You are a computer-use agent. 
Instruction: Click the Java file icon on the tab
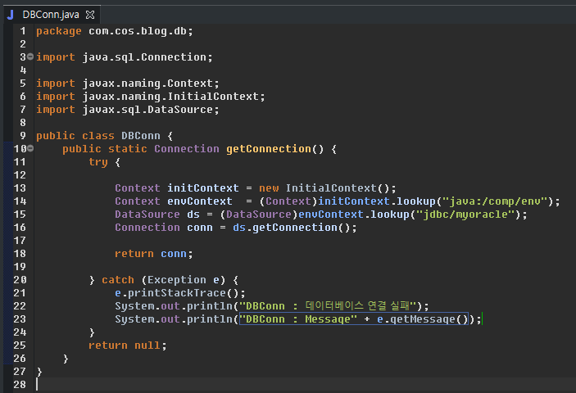[x=11, y=15]
